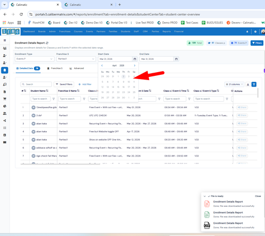The image size is (265, 236).
Task: Click the DEMO logo
Action: (x=11, y=32)
